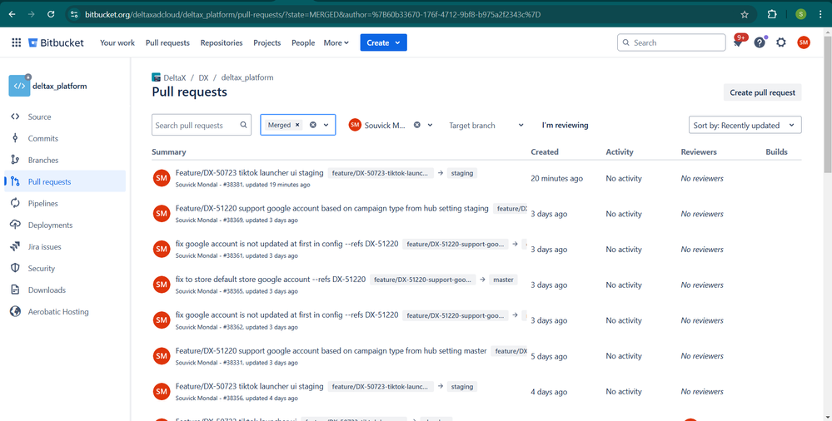The height and width of the screenshot is (421, 832).
Task: Open pull request #38331 hub setting master
Action: coord(331,350)
